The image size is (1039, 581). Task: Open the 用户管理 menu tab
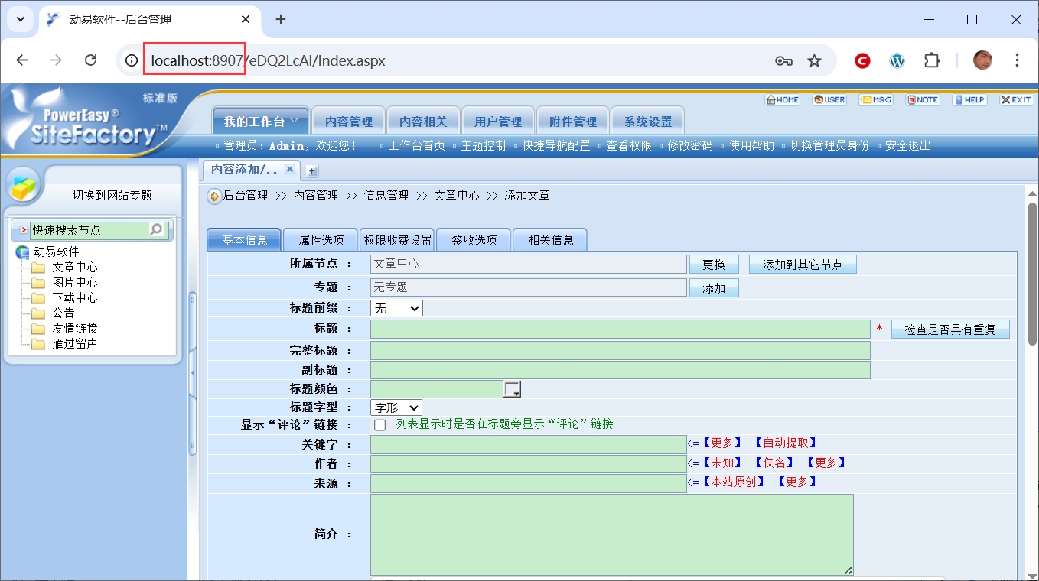point(497,122)
